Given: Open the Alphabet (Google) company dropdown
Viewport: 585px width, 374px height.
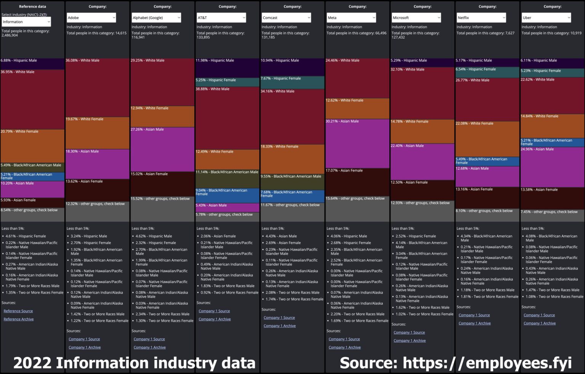Looking at the screenshot, I should pyautogui.click(x=156, y=18).
